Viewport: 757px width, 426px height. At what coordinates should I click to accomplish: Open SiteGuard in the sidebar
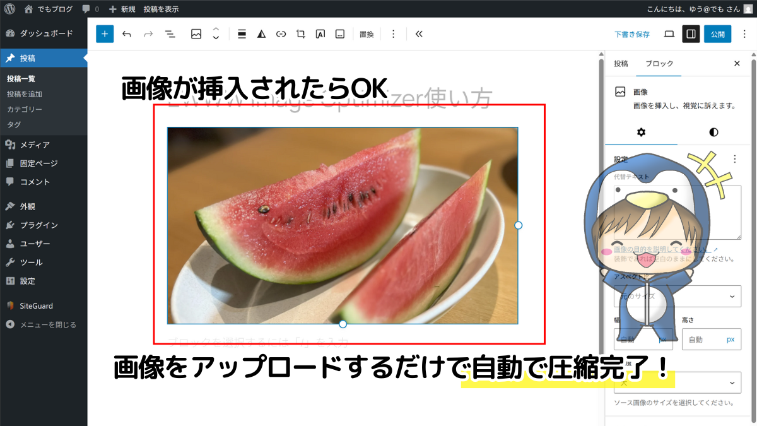(x=44, y=305)
